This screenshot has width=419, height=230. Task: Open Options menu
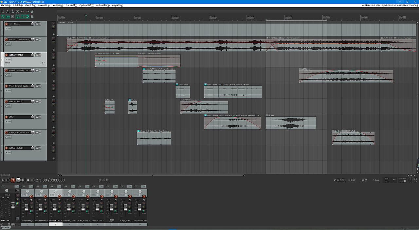coord(86,6)
